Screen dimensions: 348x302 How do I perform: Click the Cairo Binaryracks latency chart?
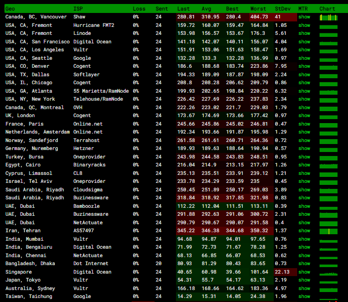(x=329, y=165)
